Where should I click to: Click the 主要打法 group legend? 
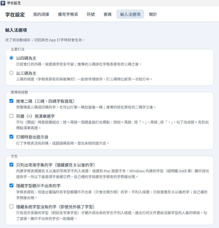(18, 49)
